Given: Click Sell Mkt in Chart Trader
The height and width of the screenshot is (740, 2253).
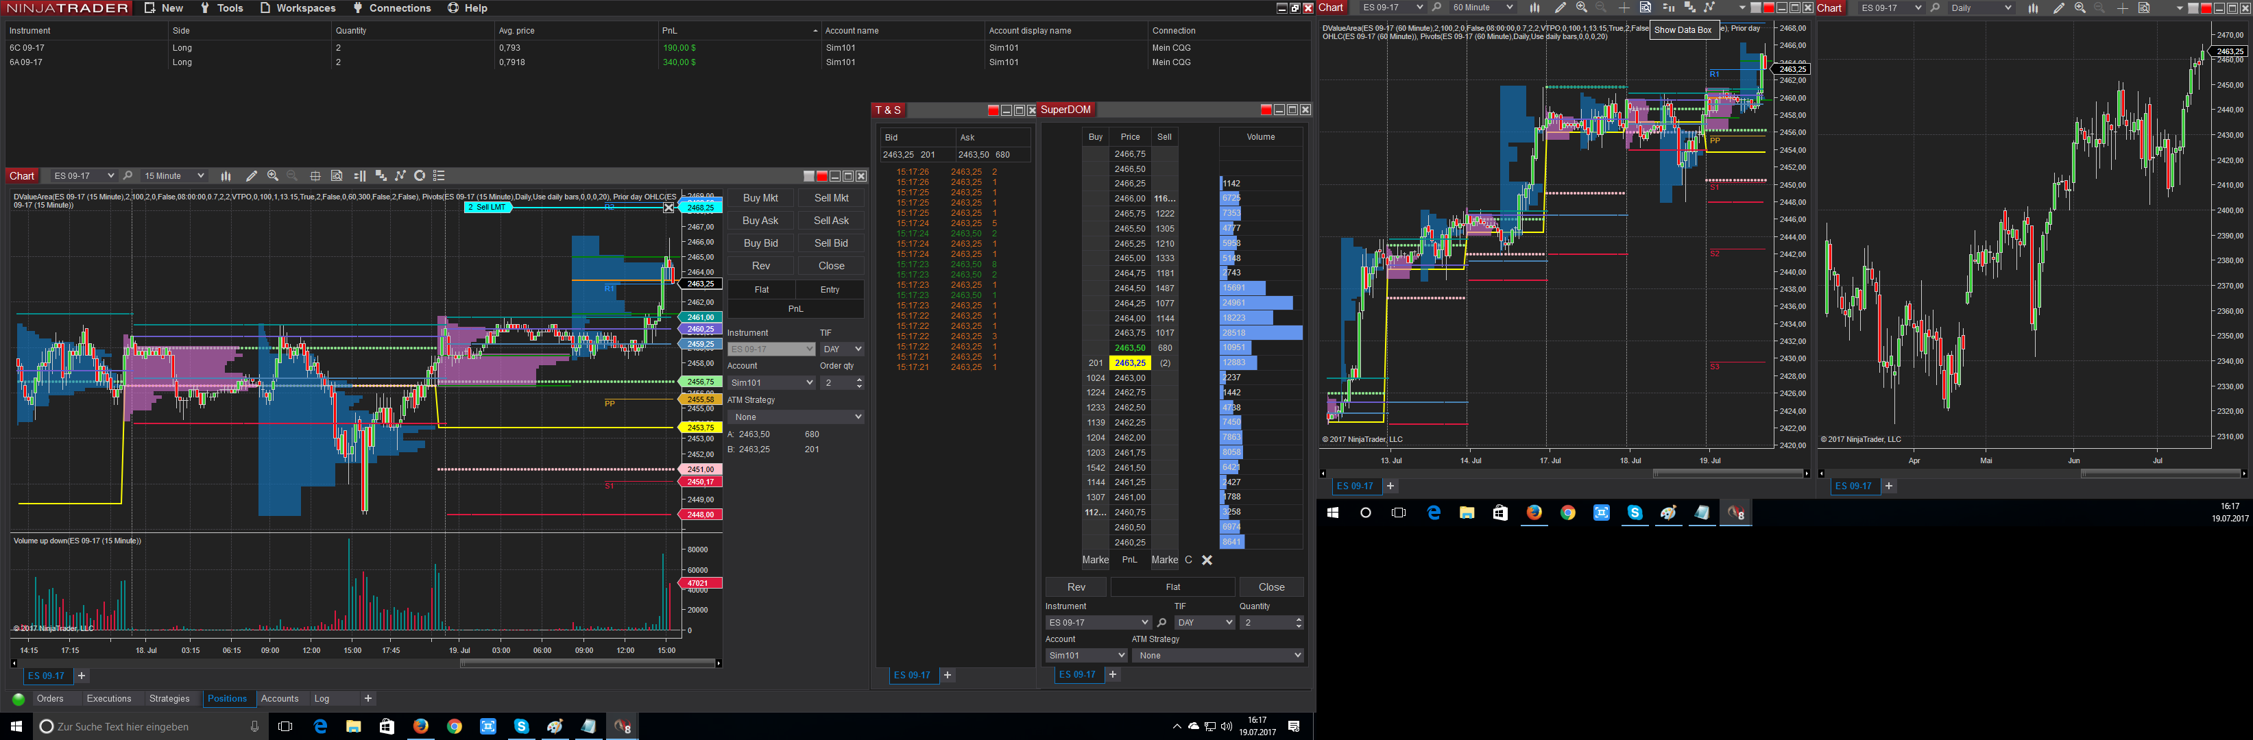Looking at the screenshot, I should click(x=831, y=198).
